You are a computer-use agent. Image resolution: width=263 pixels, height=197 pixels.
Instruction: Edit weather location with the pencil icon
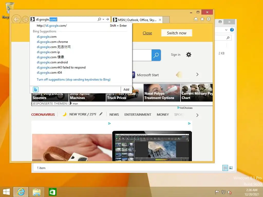pos(101,114)
